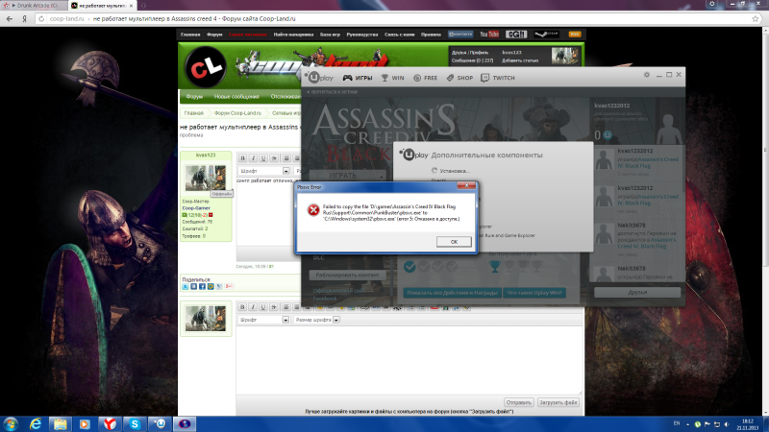This screenshot has width=769, height=432.
Task: Open Yandex browser from the taskbar
Action: 110,423
